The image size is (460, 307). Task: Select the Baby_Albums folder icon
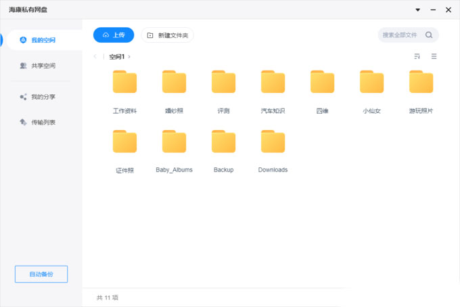click(x=174, y=142)
